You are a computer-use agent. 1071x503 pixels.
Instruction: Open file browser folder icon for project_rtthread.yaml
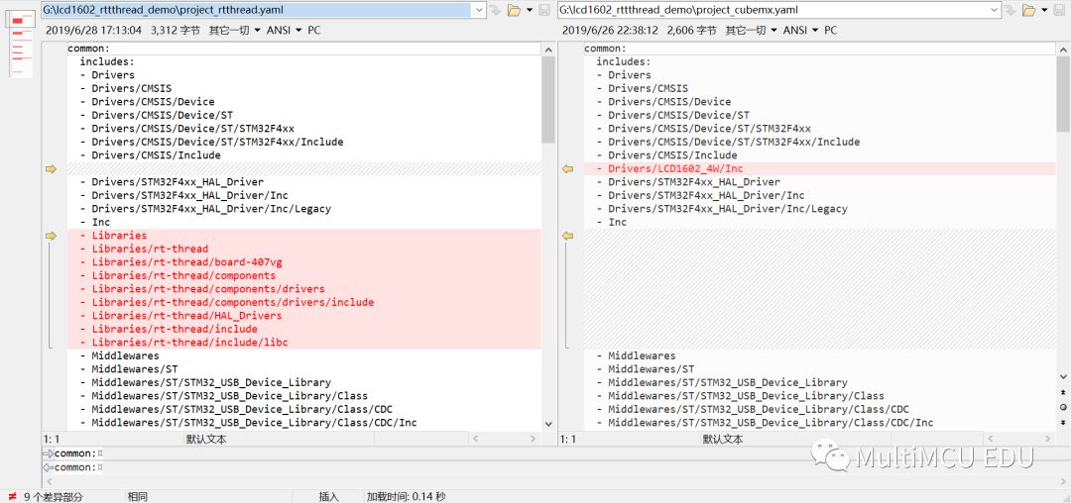pyautogui.click(x=514, y=10)
